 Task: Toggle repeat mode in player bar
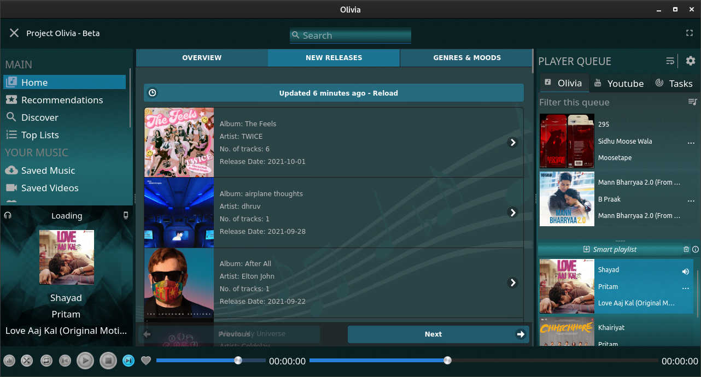[x=46, y=361]
